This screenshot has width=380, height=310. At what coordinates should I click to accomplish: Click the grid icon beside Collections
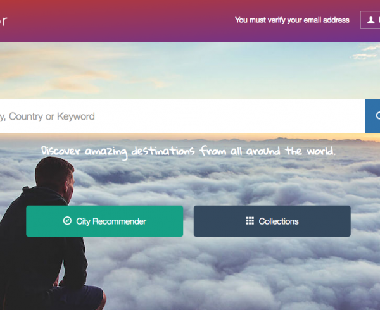pyautogui.click(x=250, y=221)
